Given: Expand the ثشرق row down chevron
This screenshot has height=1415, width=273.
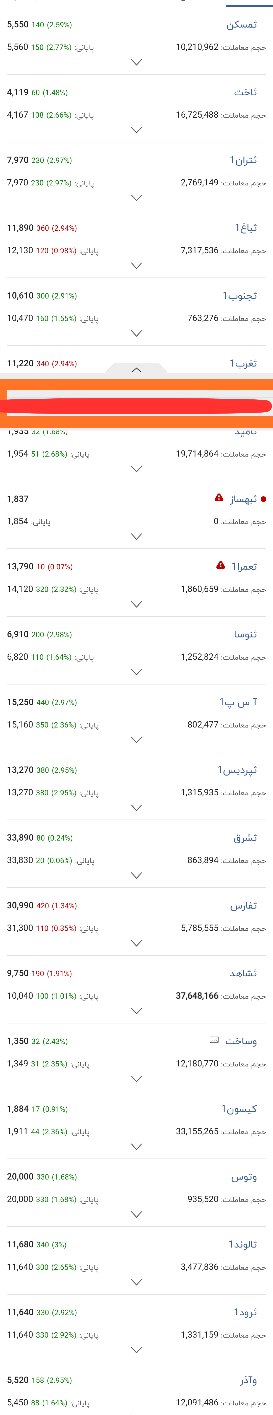Looking at the screenshot, I should 136,876.
